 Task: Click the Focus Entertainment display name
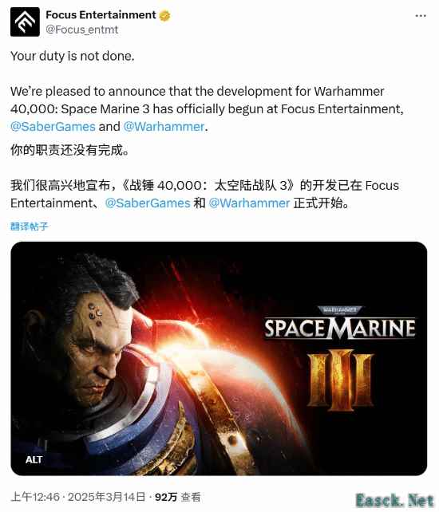[x=101, y=15]
